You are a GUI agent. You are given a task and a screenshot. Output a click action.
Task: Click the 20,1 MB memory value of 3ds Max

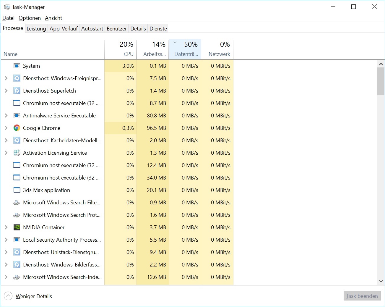pos(157,190)
